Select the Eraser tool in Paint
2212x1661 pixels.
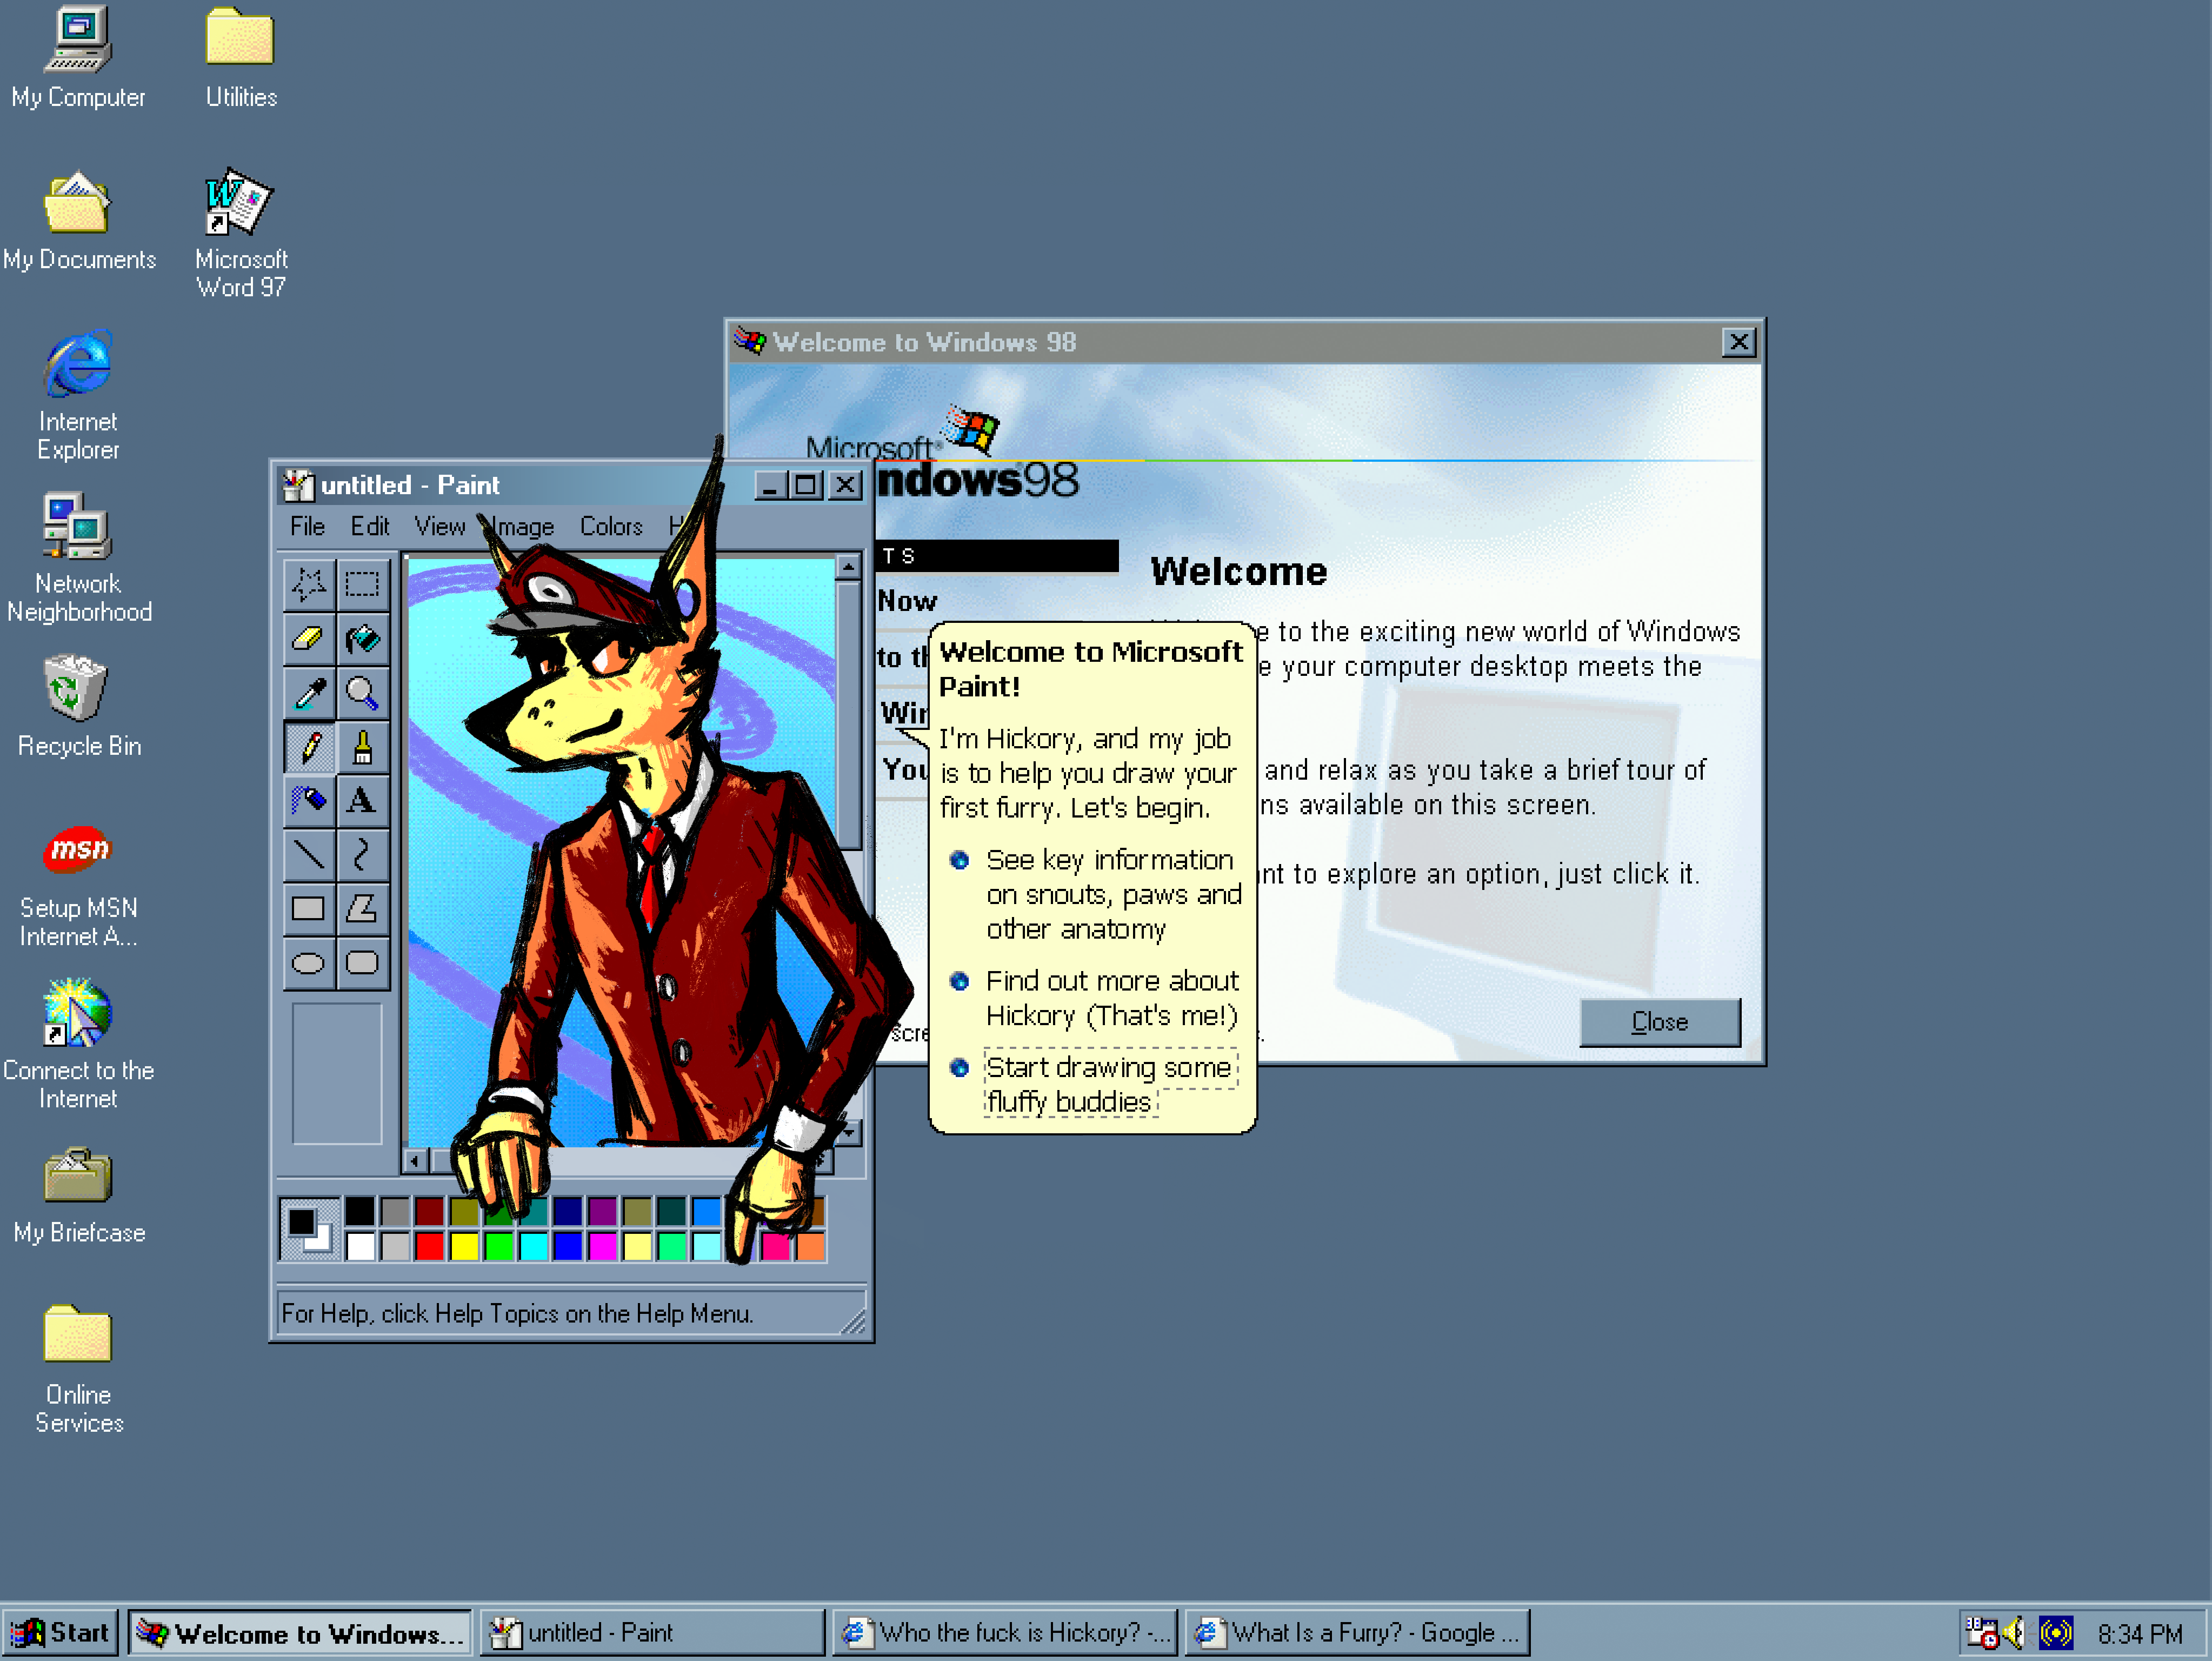pos(308,638)
